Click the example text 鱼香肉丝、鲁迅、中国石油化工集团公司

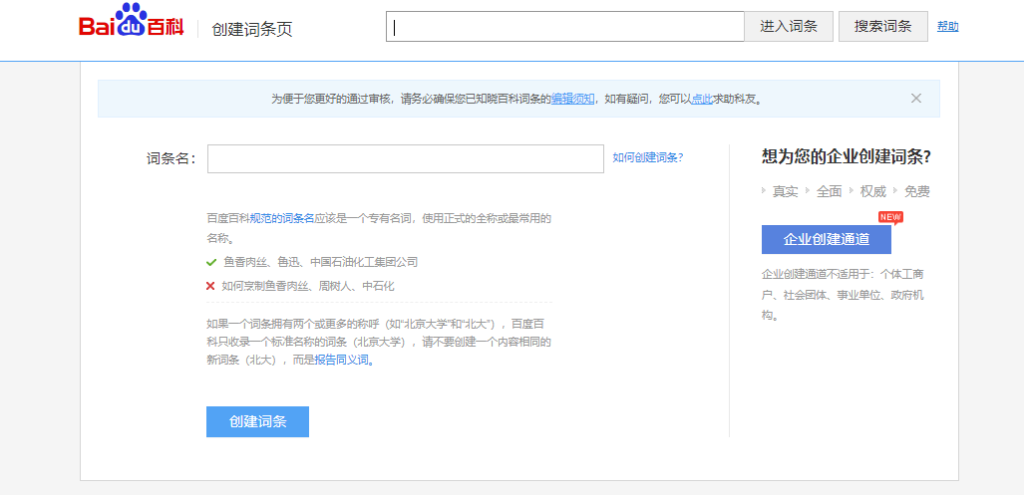pyautogui.click(x=320, y=262)
